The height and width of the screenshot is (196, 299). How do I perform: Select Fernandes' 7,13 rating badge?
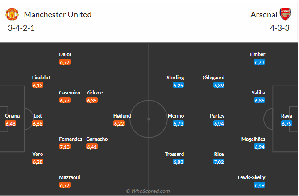pos(65,147)
